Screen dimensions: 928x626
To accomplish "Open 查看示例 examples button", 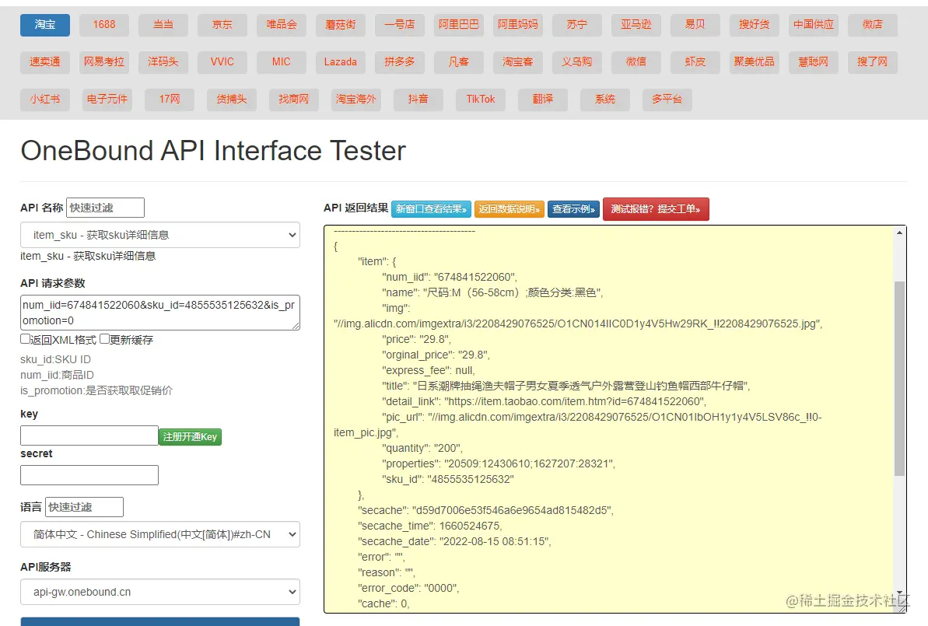I will pos(573,209).
